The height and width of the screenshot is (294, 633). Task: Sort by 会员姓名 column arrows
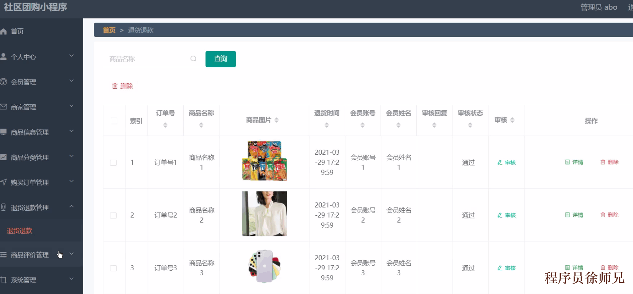(398, 125)
